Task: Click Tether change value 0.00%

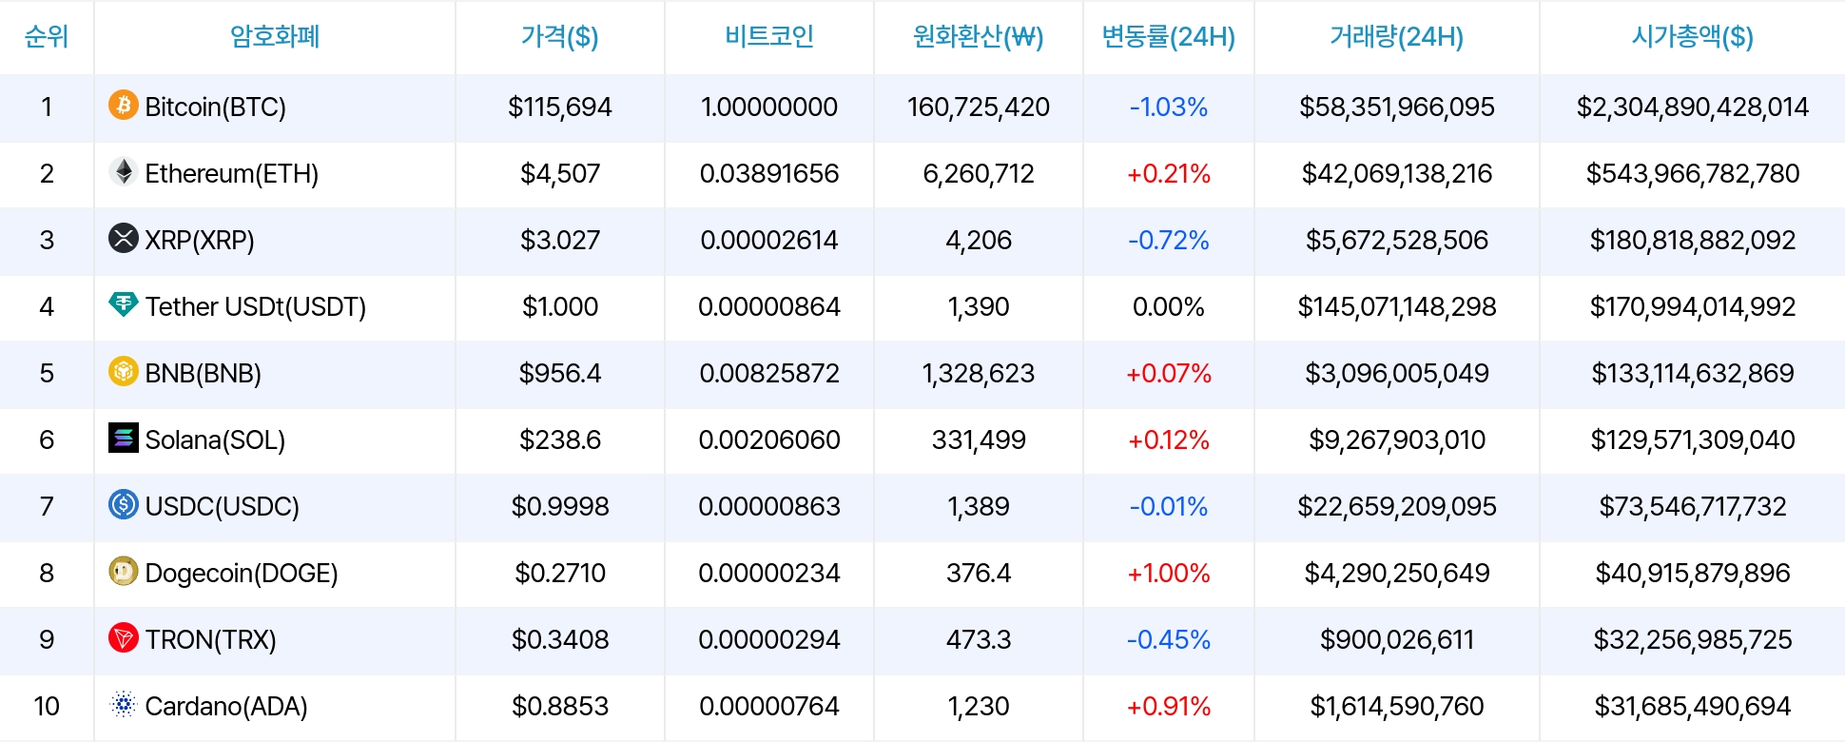Action: point(1169,306)
